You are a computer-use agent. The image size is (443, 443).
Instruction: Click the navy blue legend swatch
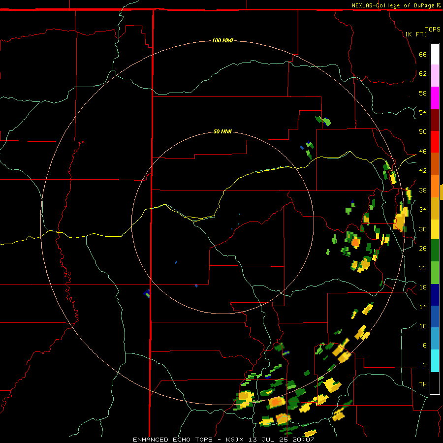(435, 295)
